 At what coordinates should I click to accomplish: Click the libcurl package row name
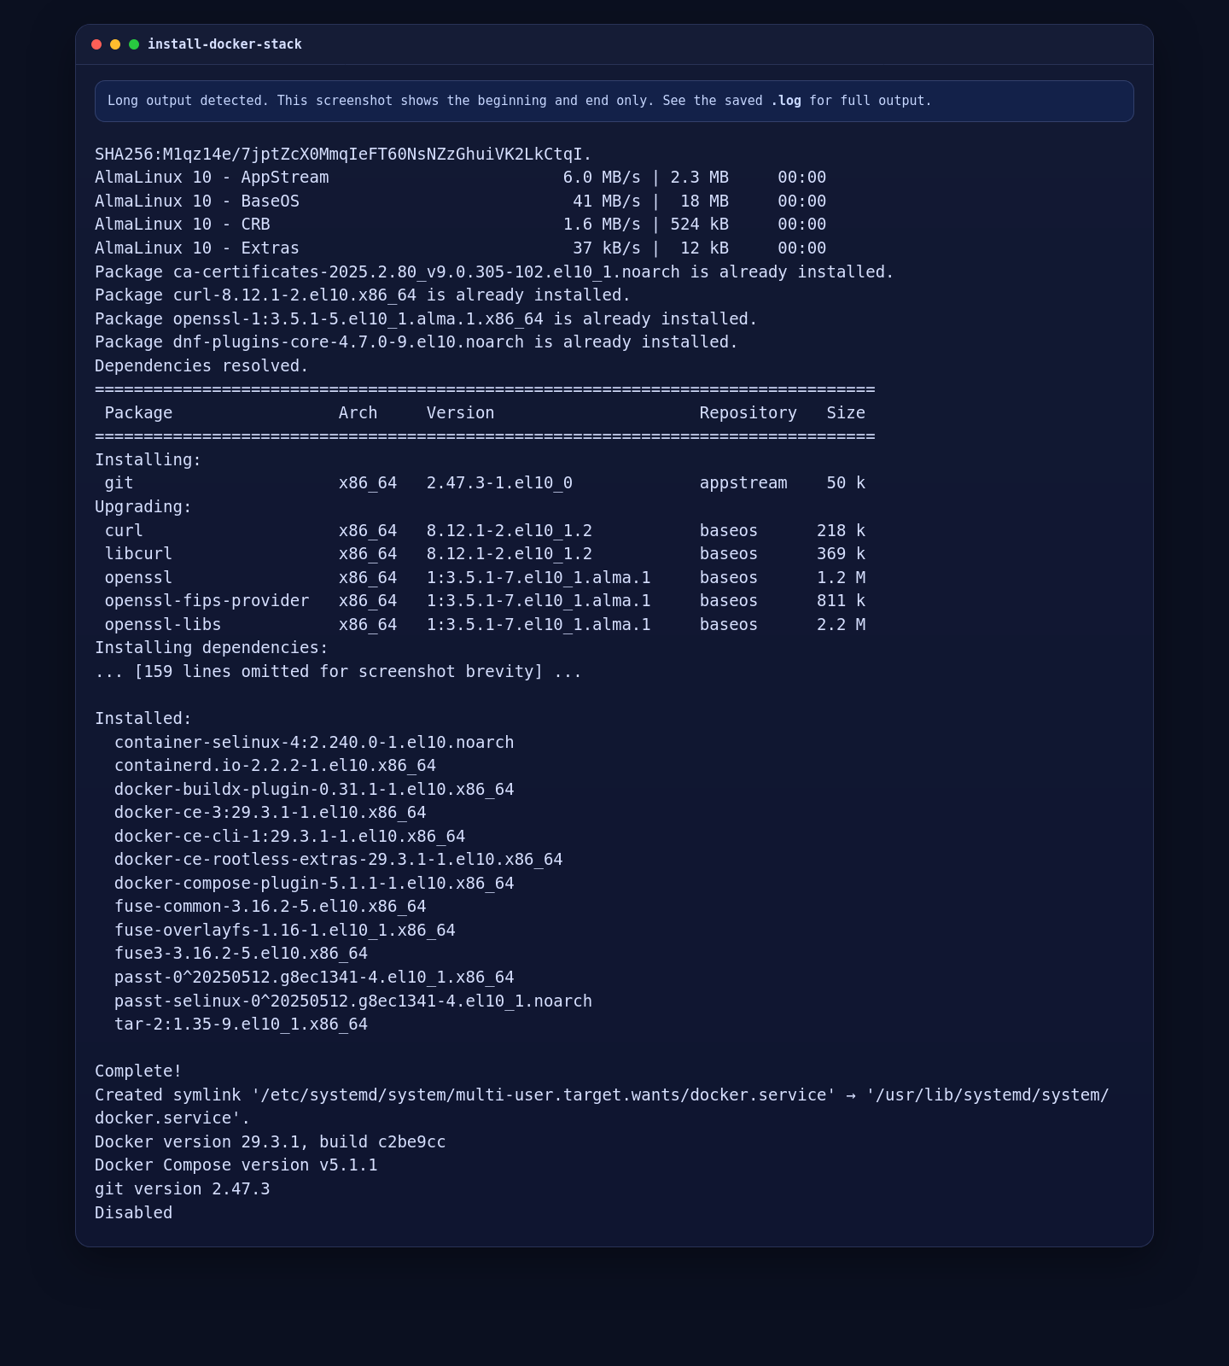(x=138, y=554)
